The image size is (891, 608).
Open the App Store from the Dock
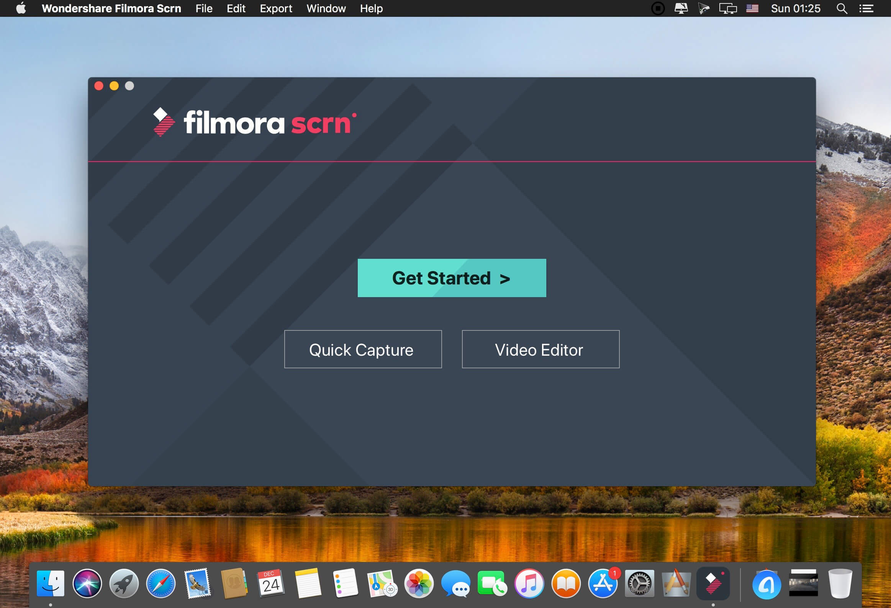point(603,583)
